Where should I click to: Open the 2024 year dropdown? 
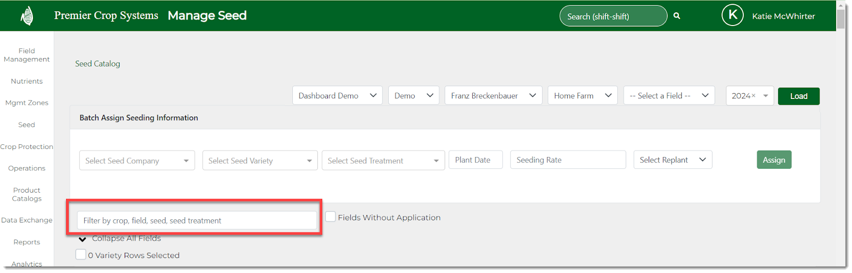click(750, 96)
